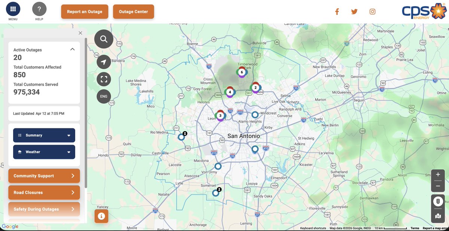This screenshot has width=449, height=231.
Task: Close the outage info side panel
Action: pyautogui.click(x=80, y=33)
